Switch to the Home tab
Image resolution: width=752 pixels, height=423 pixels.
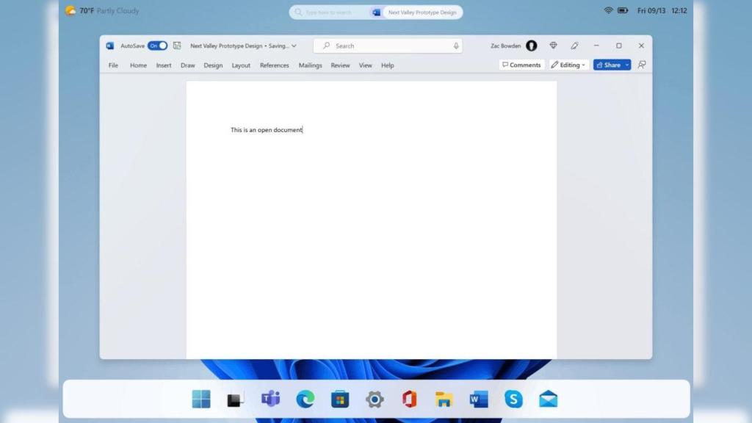coord(138,65)
